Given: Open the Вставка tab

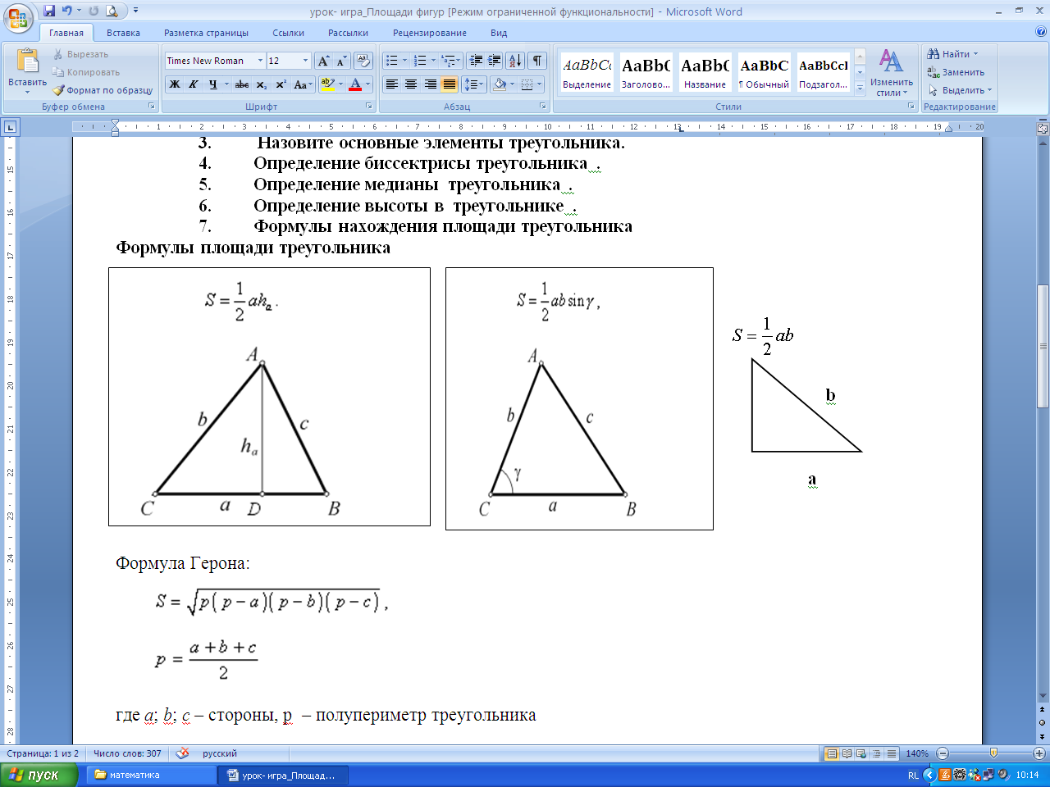Looking at the screenshot, I should [123, 33].
